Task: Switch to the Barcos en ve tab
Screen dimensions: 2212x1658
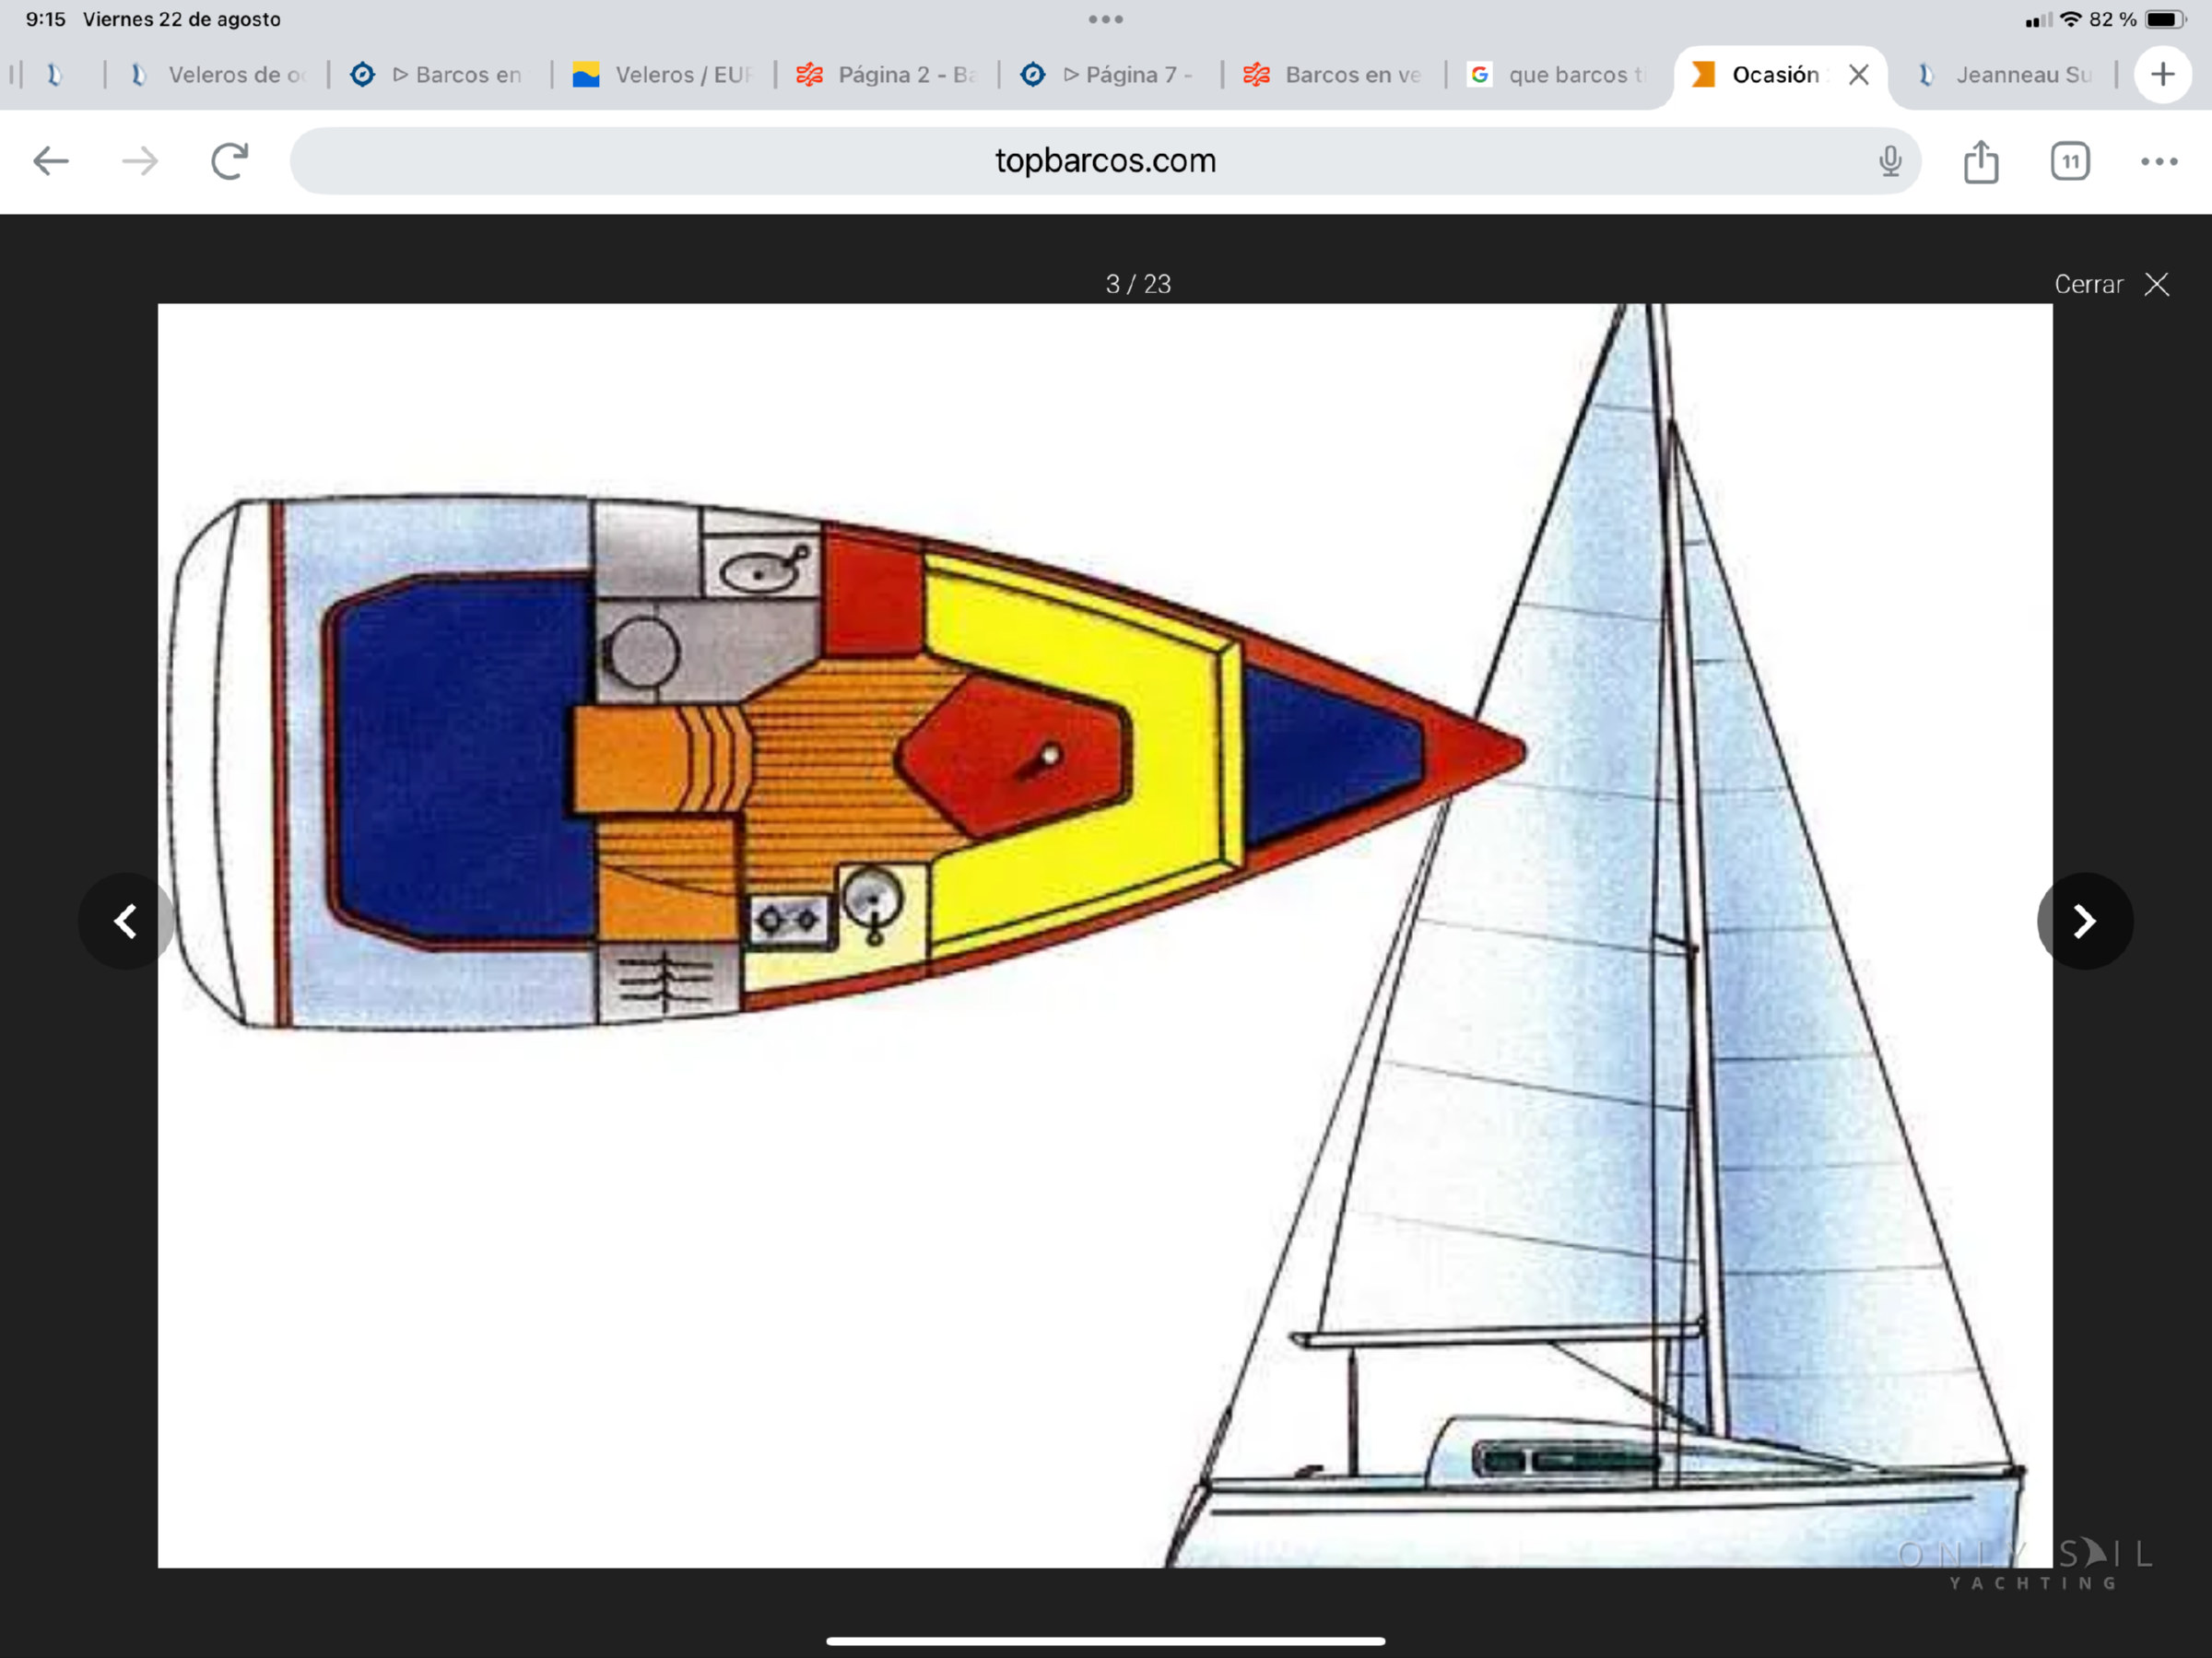Action: (1334, 75)
